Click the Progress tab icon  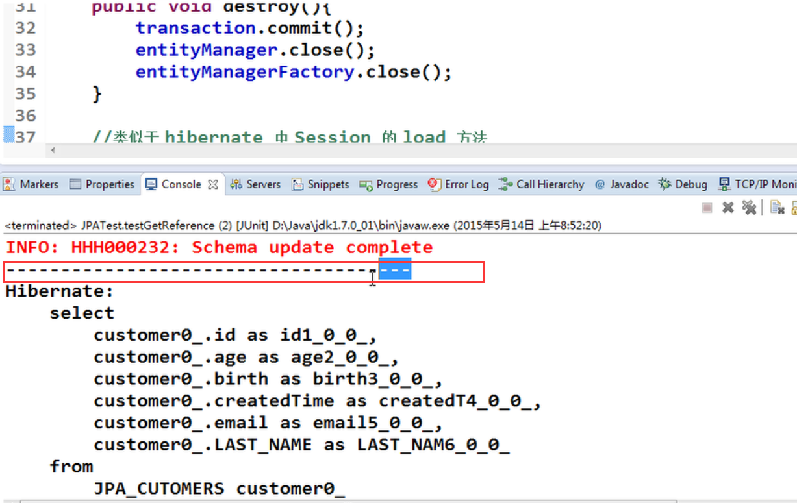[x=366, y=185]
